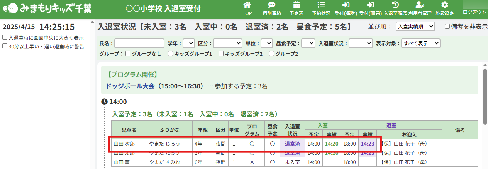The height and width of the screenshot is (169, 488).
Task: Open the 学年 grade dropdown
Action: click(x=189, y=43)
